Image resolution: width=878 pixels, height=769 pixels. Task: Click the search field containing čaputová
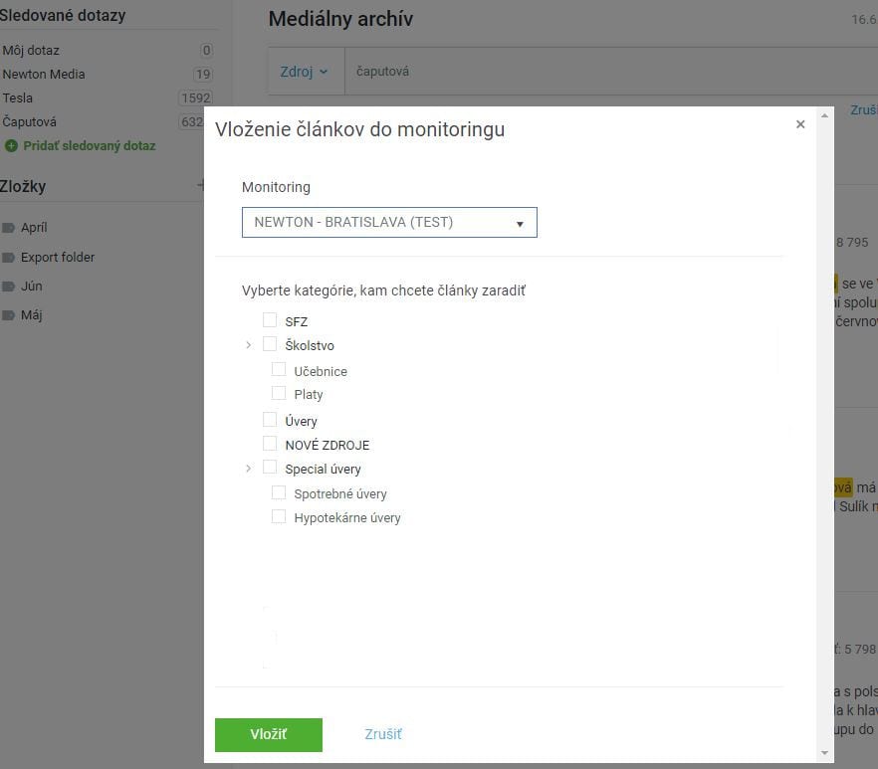610,72
